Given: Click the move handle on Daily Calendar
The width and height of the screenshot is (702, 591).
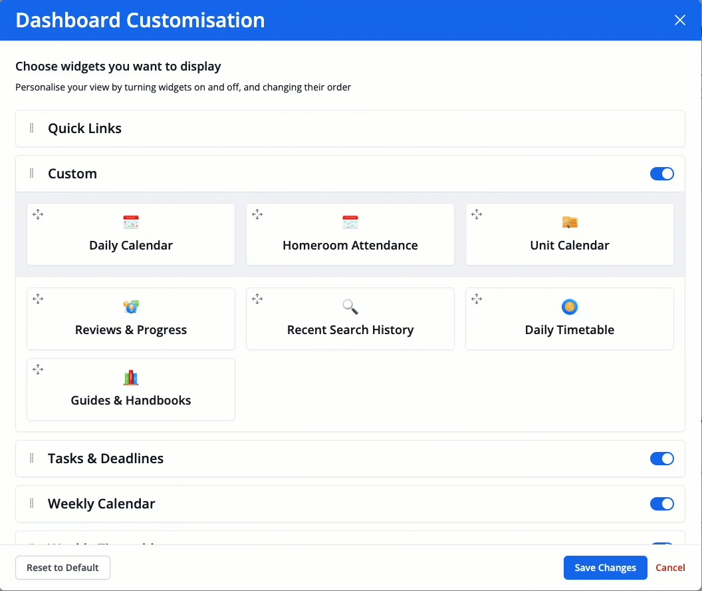Looking at the screenshot, I should tap(38, 214).
